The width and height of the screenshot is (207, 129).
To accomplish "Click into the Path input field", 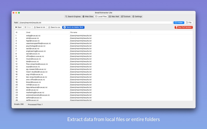I will pyautogui.click(x=96, y=22).
